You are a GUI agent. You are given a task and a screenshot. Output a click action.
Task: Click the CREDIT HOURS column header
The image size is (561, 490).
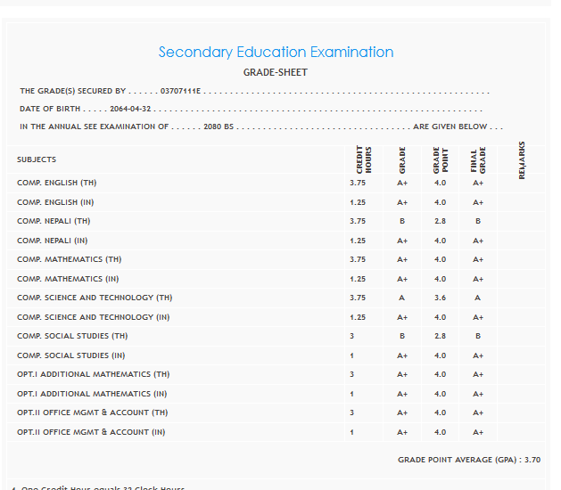tap(363, 159)
